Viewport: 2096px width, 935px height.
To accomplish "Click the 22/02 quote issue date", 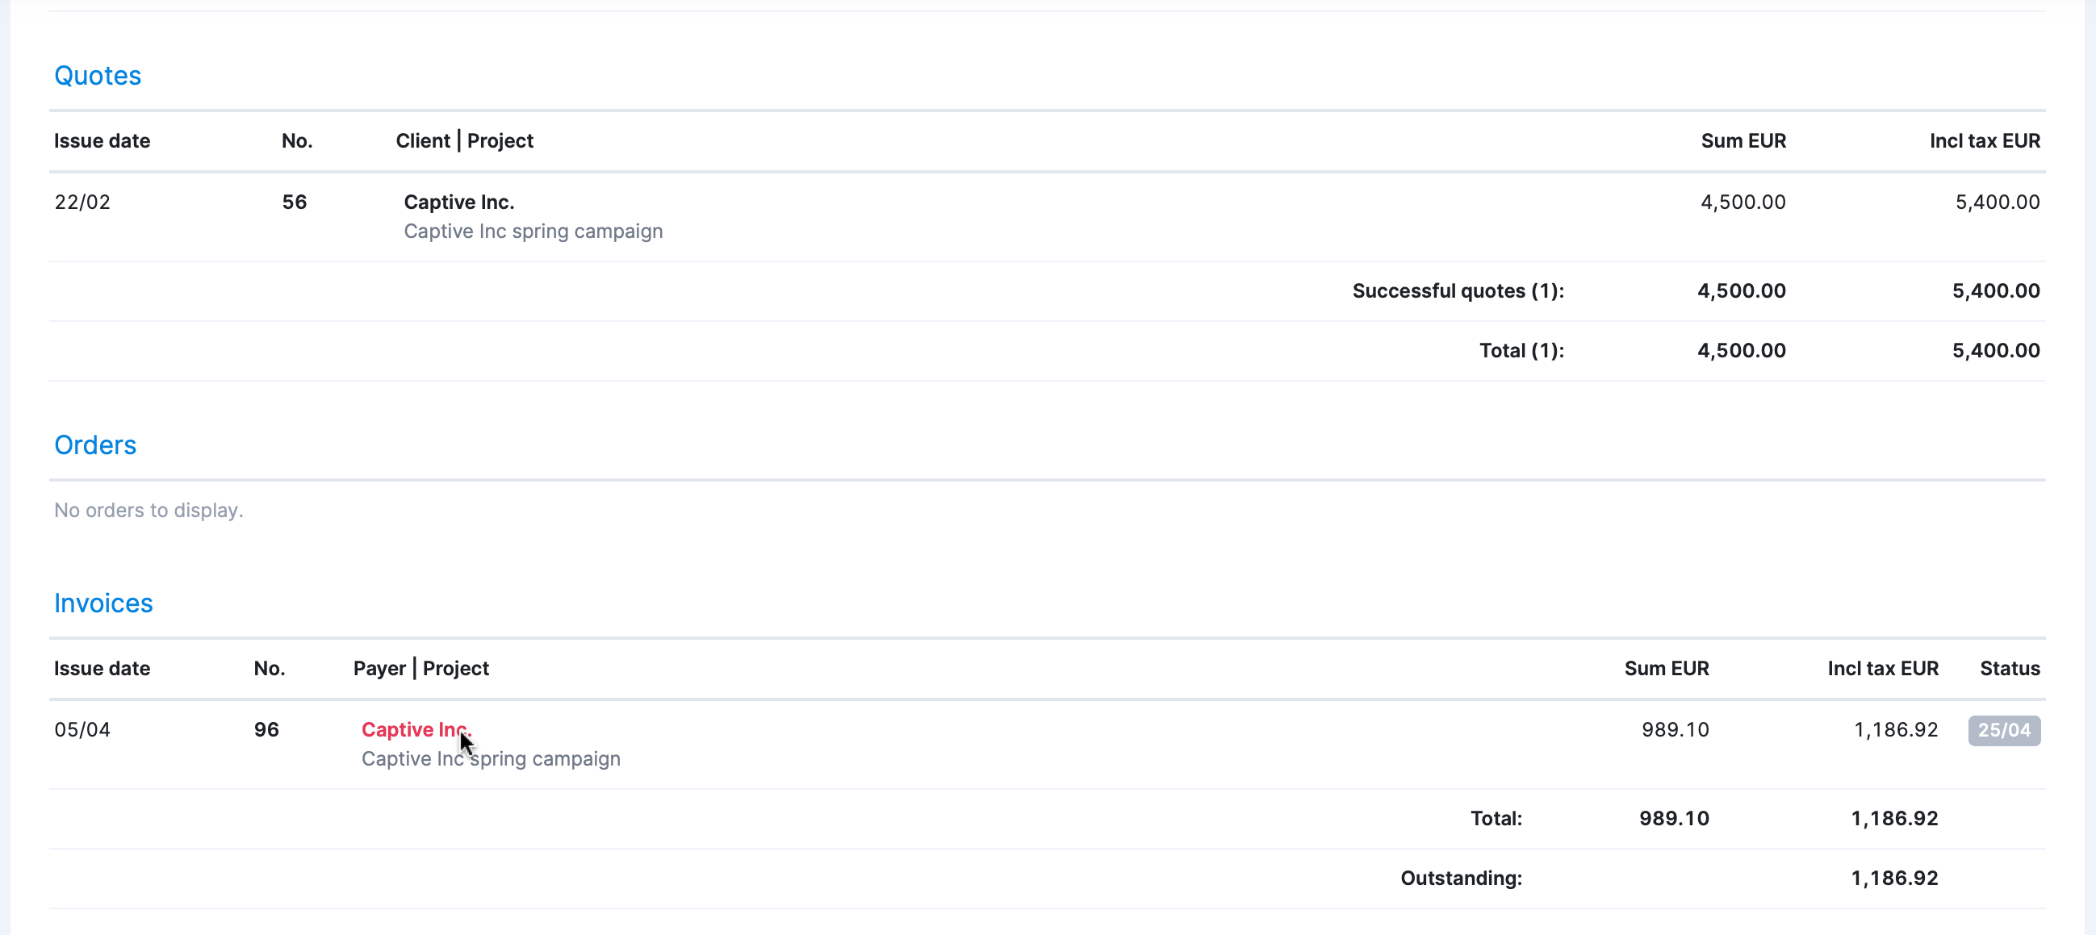I will tap(82, 202).
